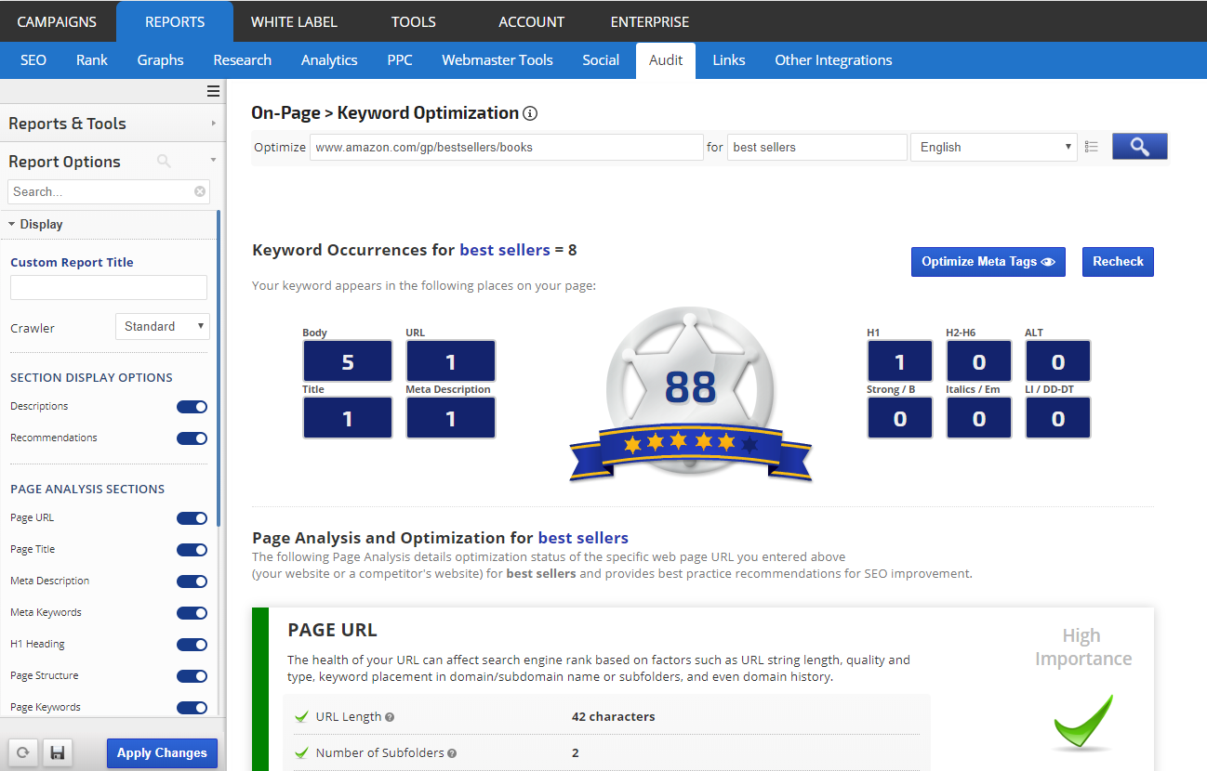Screen dimensions: 1207x771
Task: Disable the Meta Keywords section toggle
Action: pyautogui.click(x=192, y=613)
